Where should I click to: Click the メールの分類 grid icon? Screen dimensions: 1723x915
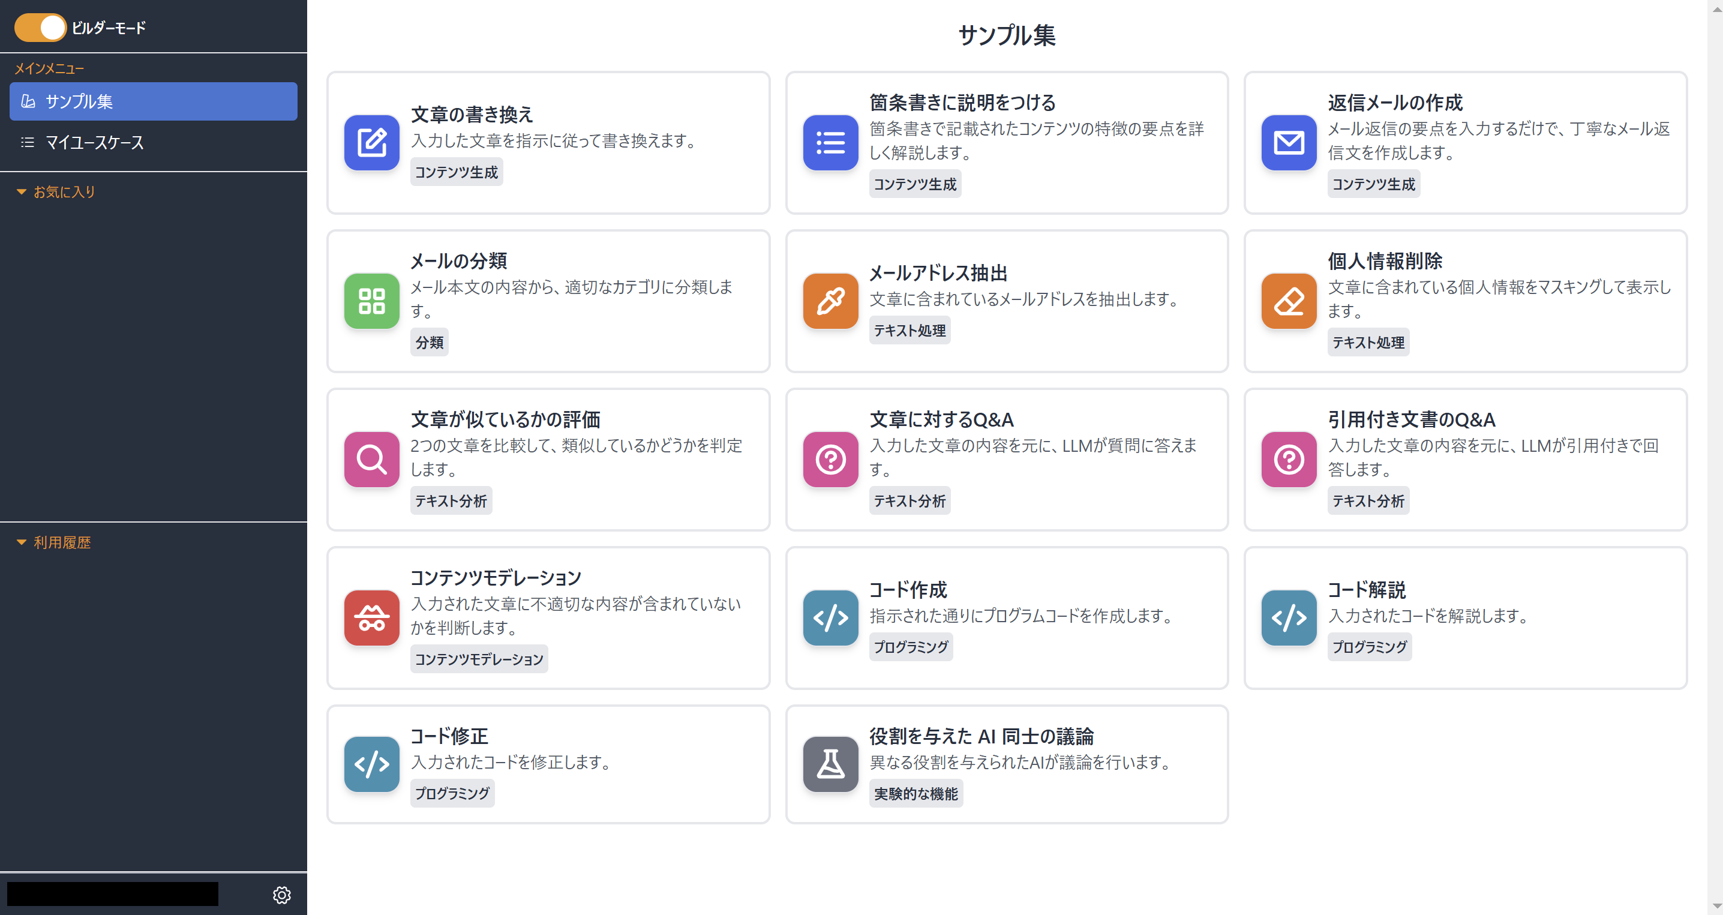click(x=371, y=301)
